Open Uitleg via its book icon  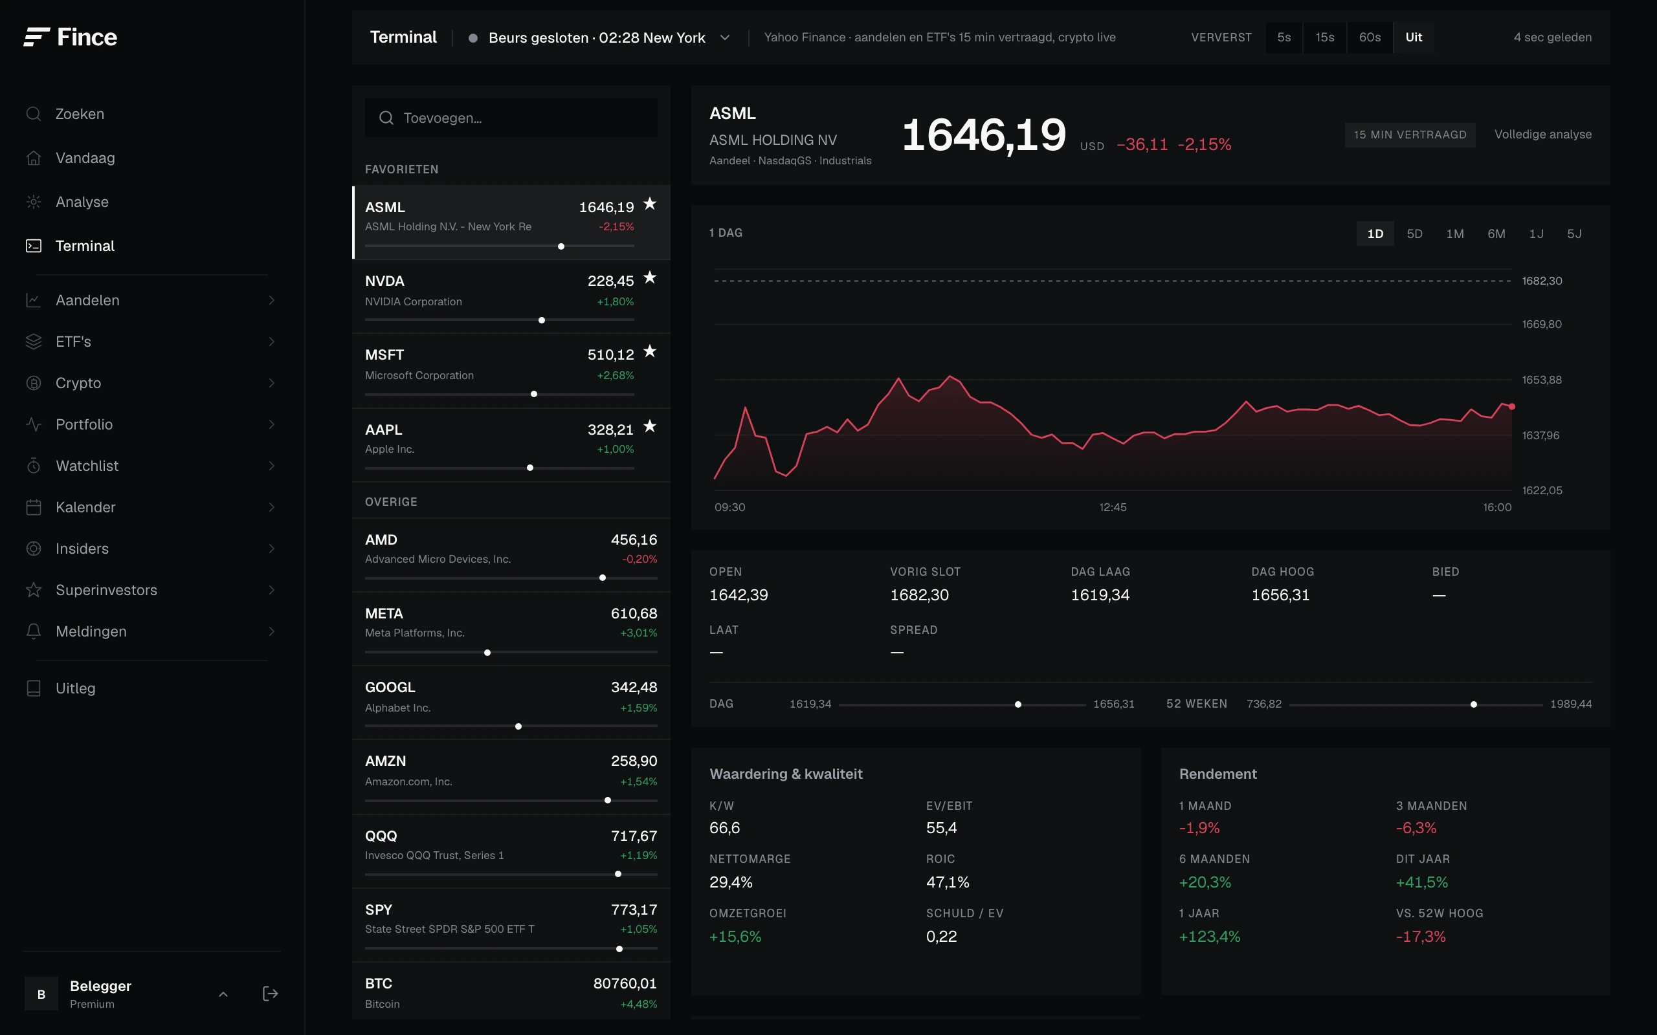(34, 688)
